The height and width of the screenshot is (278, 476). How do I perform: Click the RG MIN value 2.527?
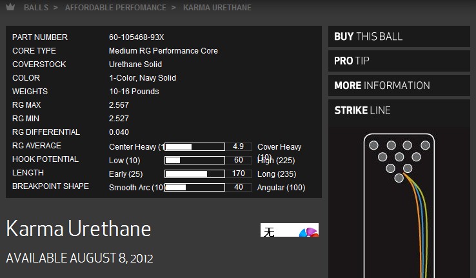click(119, 119)
